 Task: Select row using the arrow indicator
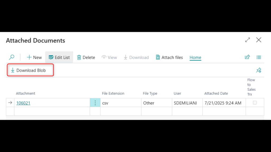pyautogui.click(x=10, y=103)
